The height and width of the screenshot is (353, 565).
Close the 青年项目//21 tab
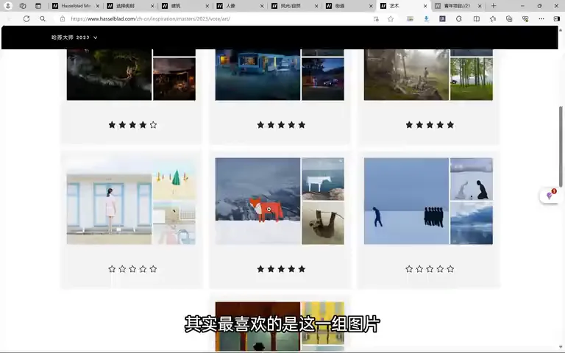coord(480,6)
